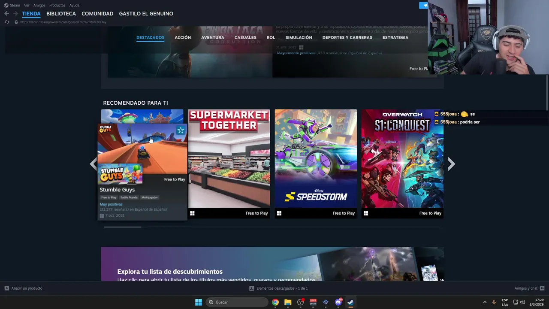Open Google Chrome from the taskbar
The height and width of the screenshot is (309, 549).
(275, 302)
